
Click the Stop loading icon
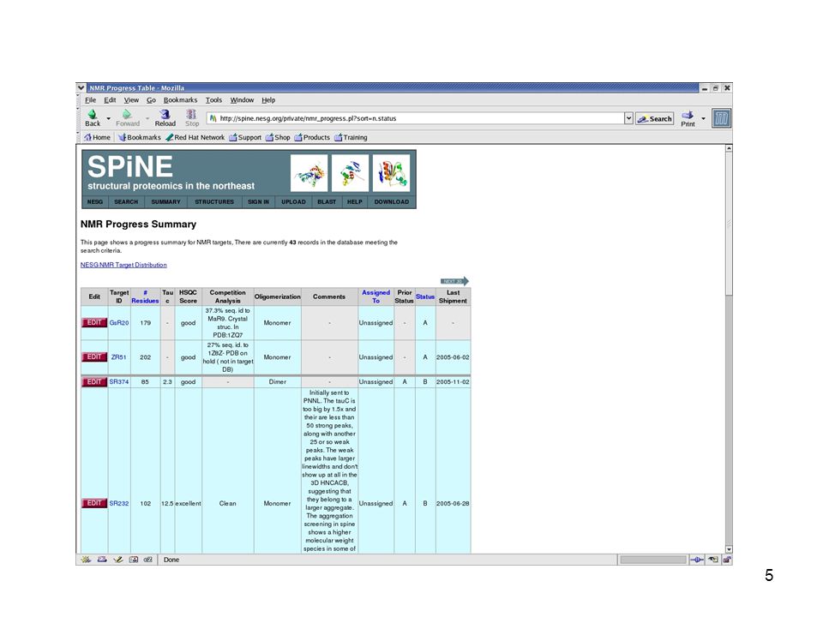(191, 114)
